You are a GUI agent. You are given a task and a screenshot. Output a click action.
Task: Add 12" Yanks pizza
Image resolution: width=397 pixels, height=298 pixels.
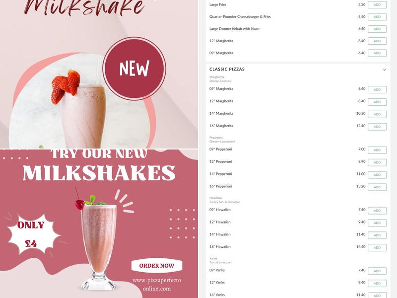(377, 283)
